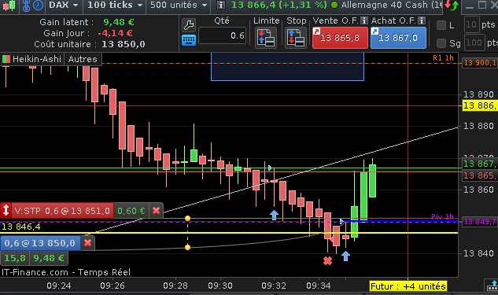Open the info icon next to Achat O.F.

[x=422, y=20]
